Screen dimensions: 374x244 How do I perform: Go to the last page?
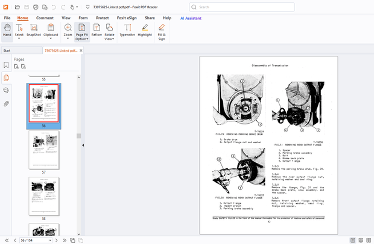click(65, 240)
